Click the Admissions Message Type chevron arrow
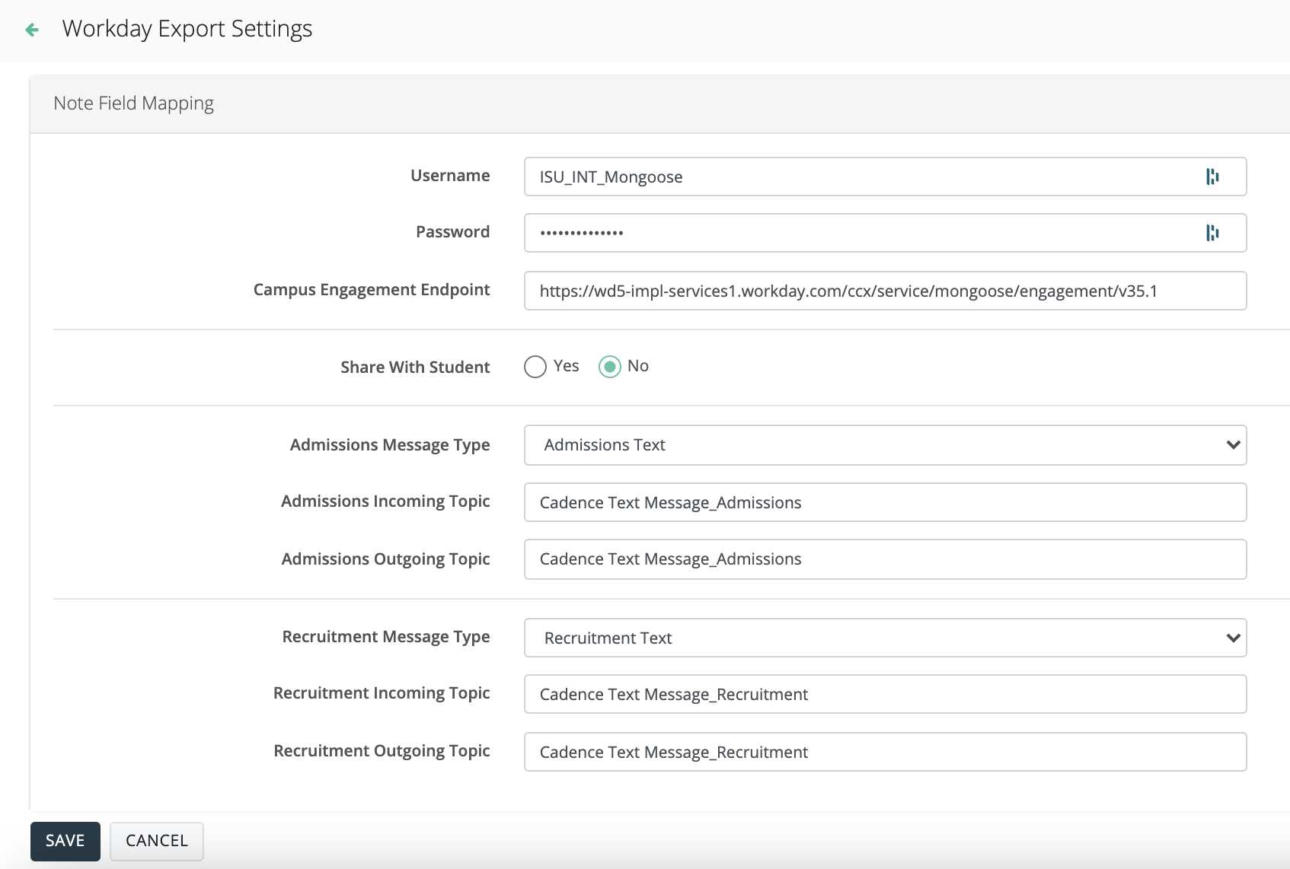Screen dimensions: 1290x869 [1233, 445]
